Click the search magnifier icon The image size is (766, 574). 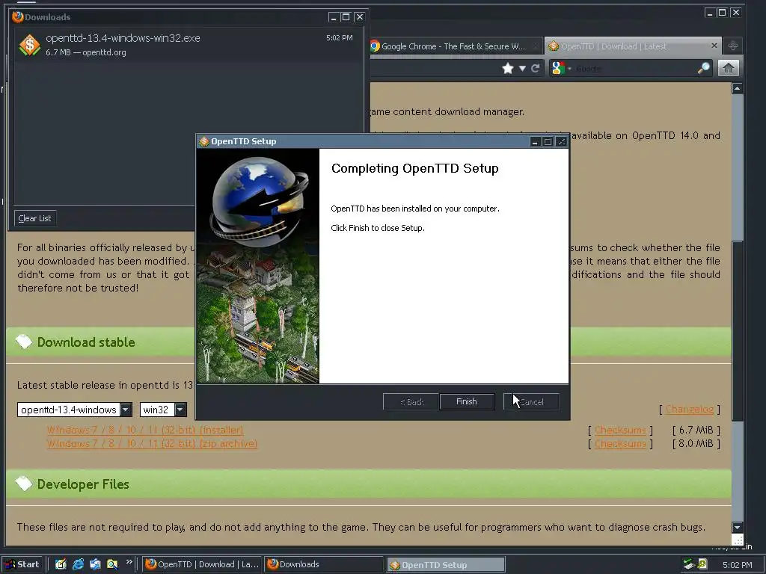coord(704,68)
